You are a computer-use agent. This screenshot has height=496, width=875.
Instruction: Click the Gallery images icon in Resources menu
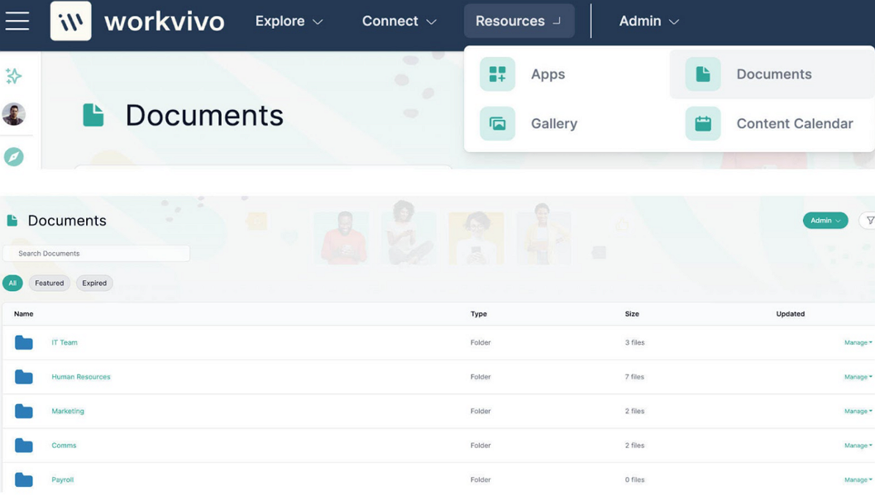pos(497,123)
